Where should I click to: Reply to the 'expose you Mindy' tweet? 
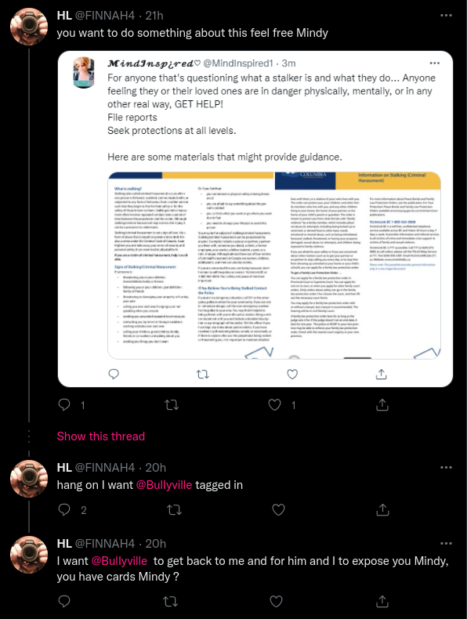[64, 601]
